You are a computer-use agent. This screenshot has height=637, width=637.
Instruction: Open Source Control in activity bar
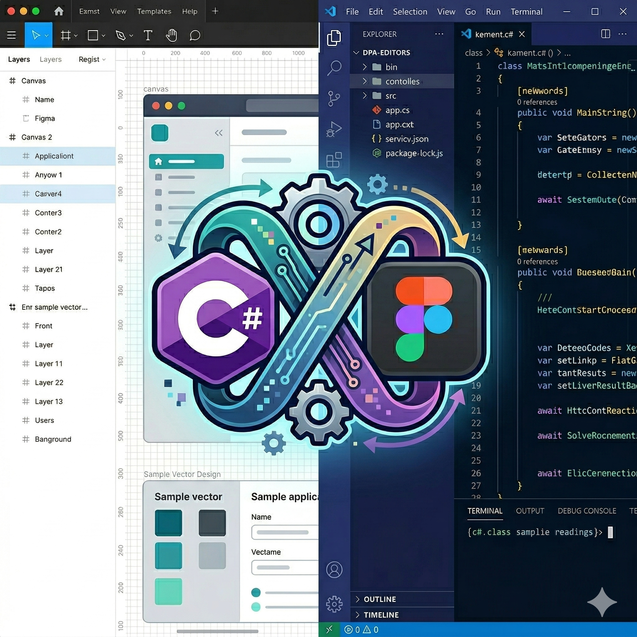coord(334,98)
